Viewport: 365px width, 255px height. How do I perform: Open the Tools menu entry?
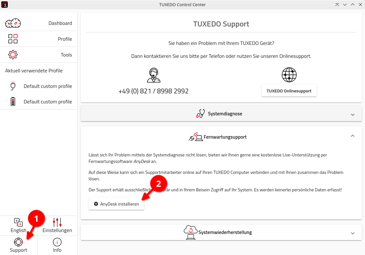[x=39, y=55]
